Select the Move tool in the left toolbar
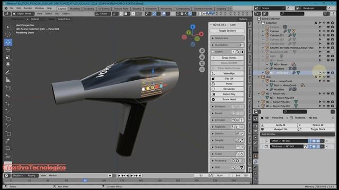339x190 pixels. pos(8,42)
